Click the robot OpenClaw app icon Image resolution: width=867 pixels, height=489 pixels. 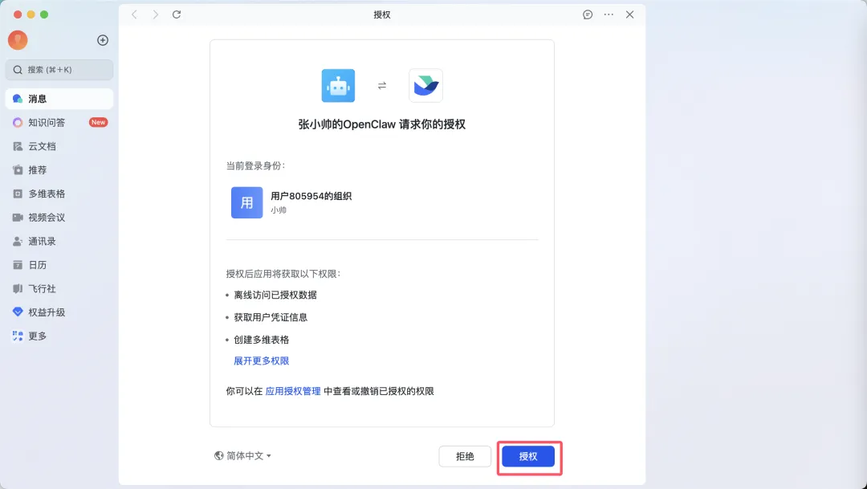pyautogui.click(x=339, y=86)
